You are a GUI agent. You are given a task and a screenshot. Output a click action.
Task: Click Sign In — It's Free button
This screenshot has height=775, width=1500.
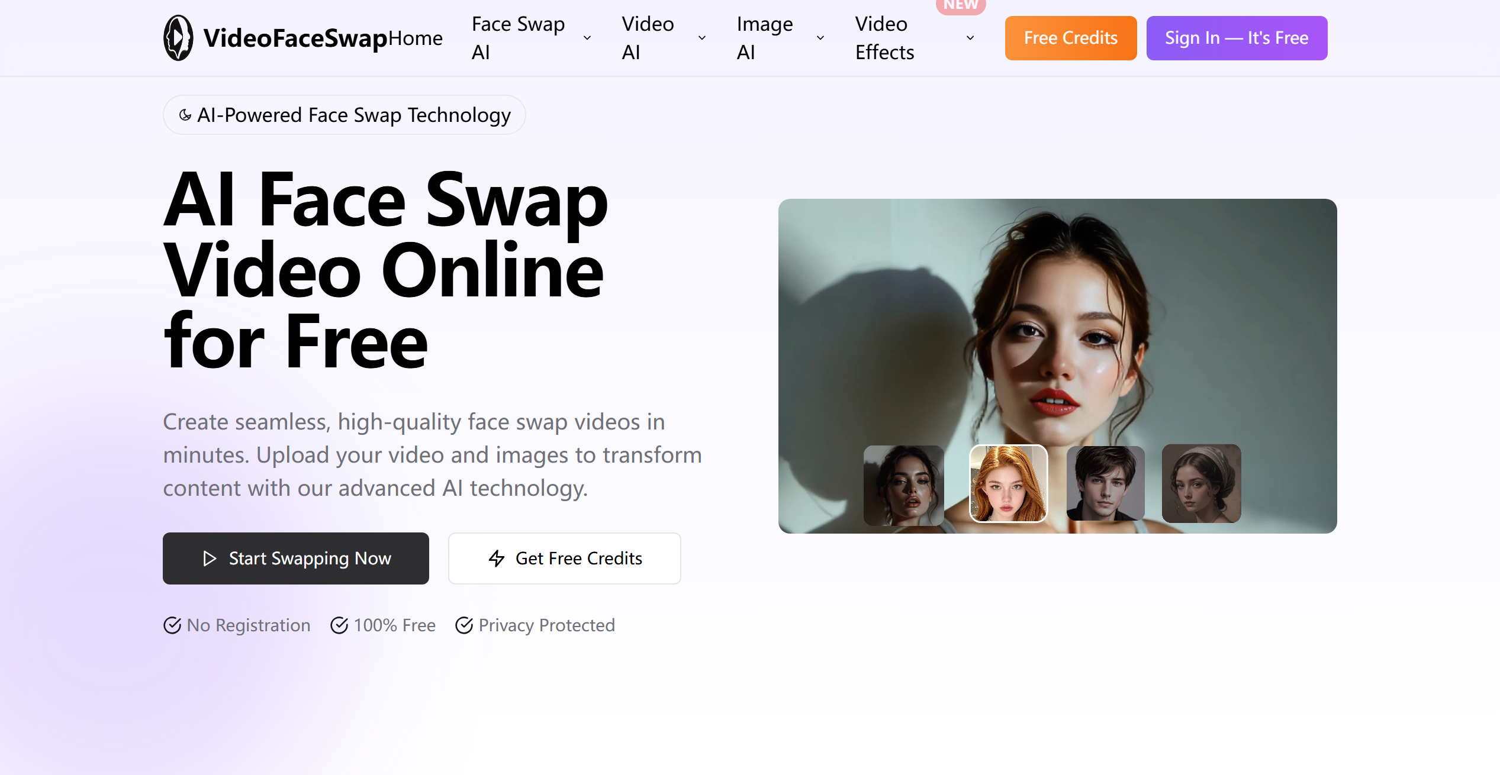coord(1237,38)
